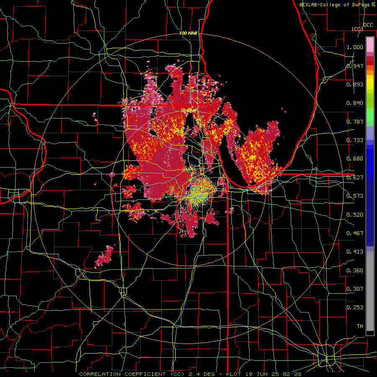Image resolution: width=377 pixels, height=377 pixels.
Task: Click the [CC] legend heading
Action: (357, 29)
